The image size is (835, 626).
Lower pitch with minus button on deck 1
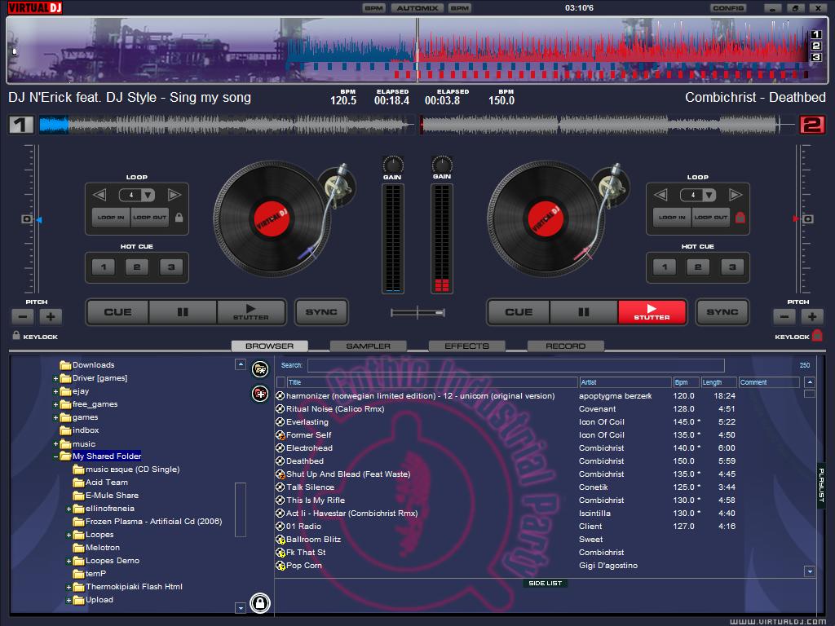click(23, 317)
